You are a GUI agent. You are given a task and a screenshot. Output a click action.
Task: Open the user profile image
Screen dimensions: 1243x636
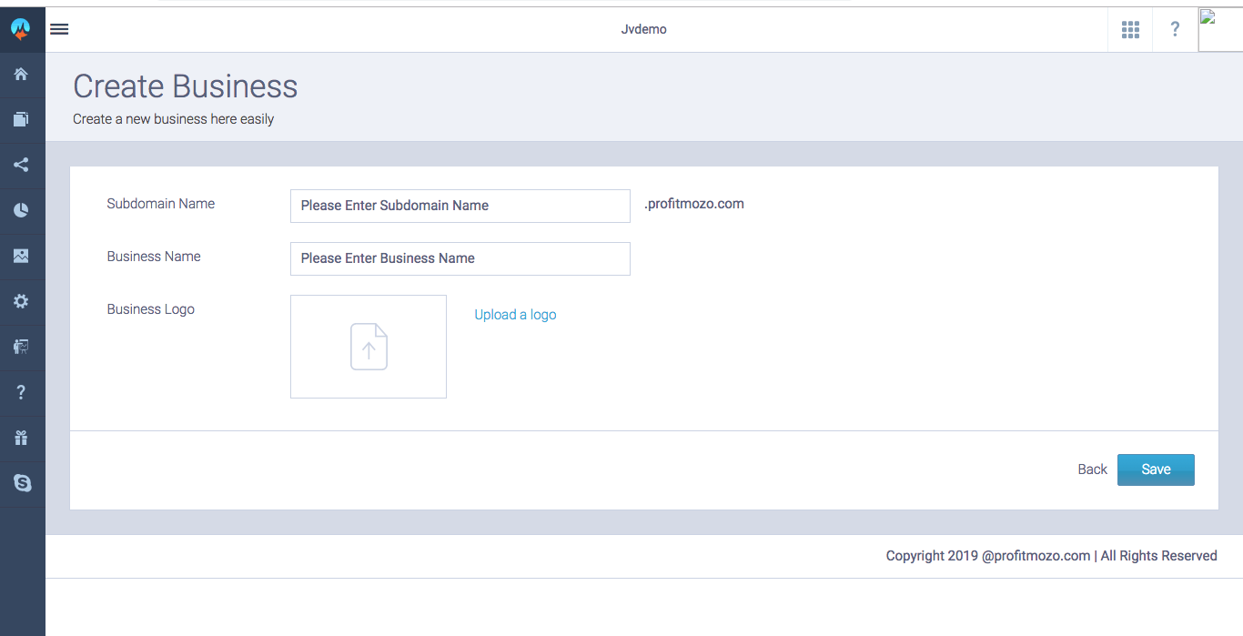1220,30
